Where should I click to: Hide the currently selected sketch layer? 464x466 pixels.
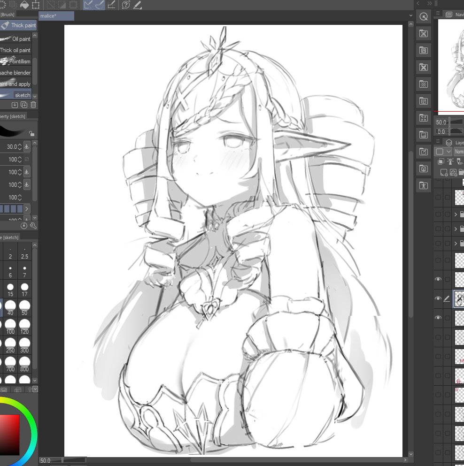coord(438,298)
